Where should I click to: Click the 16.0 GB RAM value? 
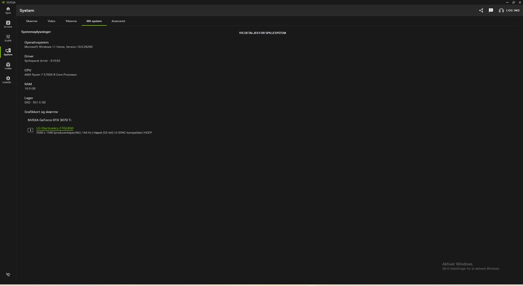coord(29,89)
